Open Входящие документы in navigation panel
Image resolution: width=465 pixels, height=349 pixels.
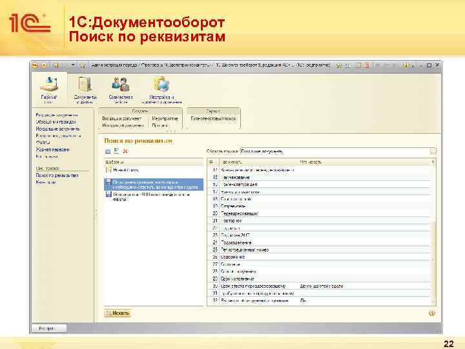(57, 115)
